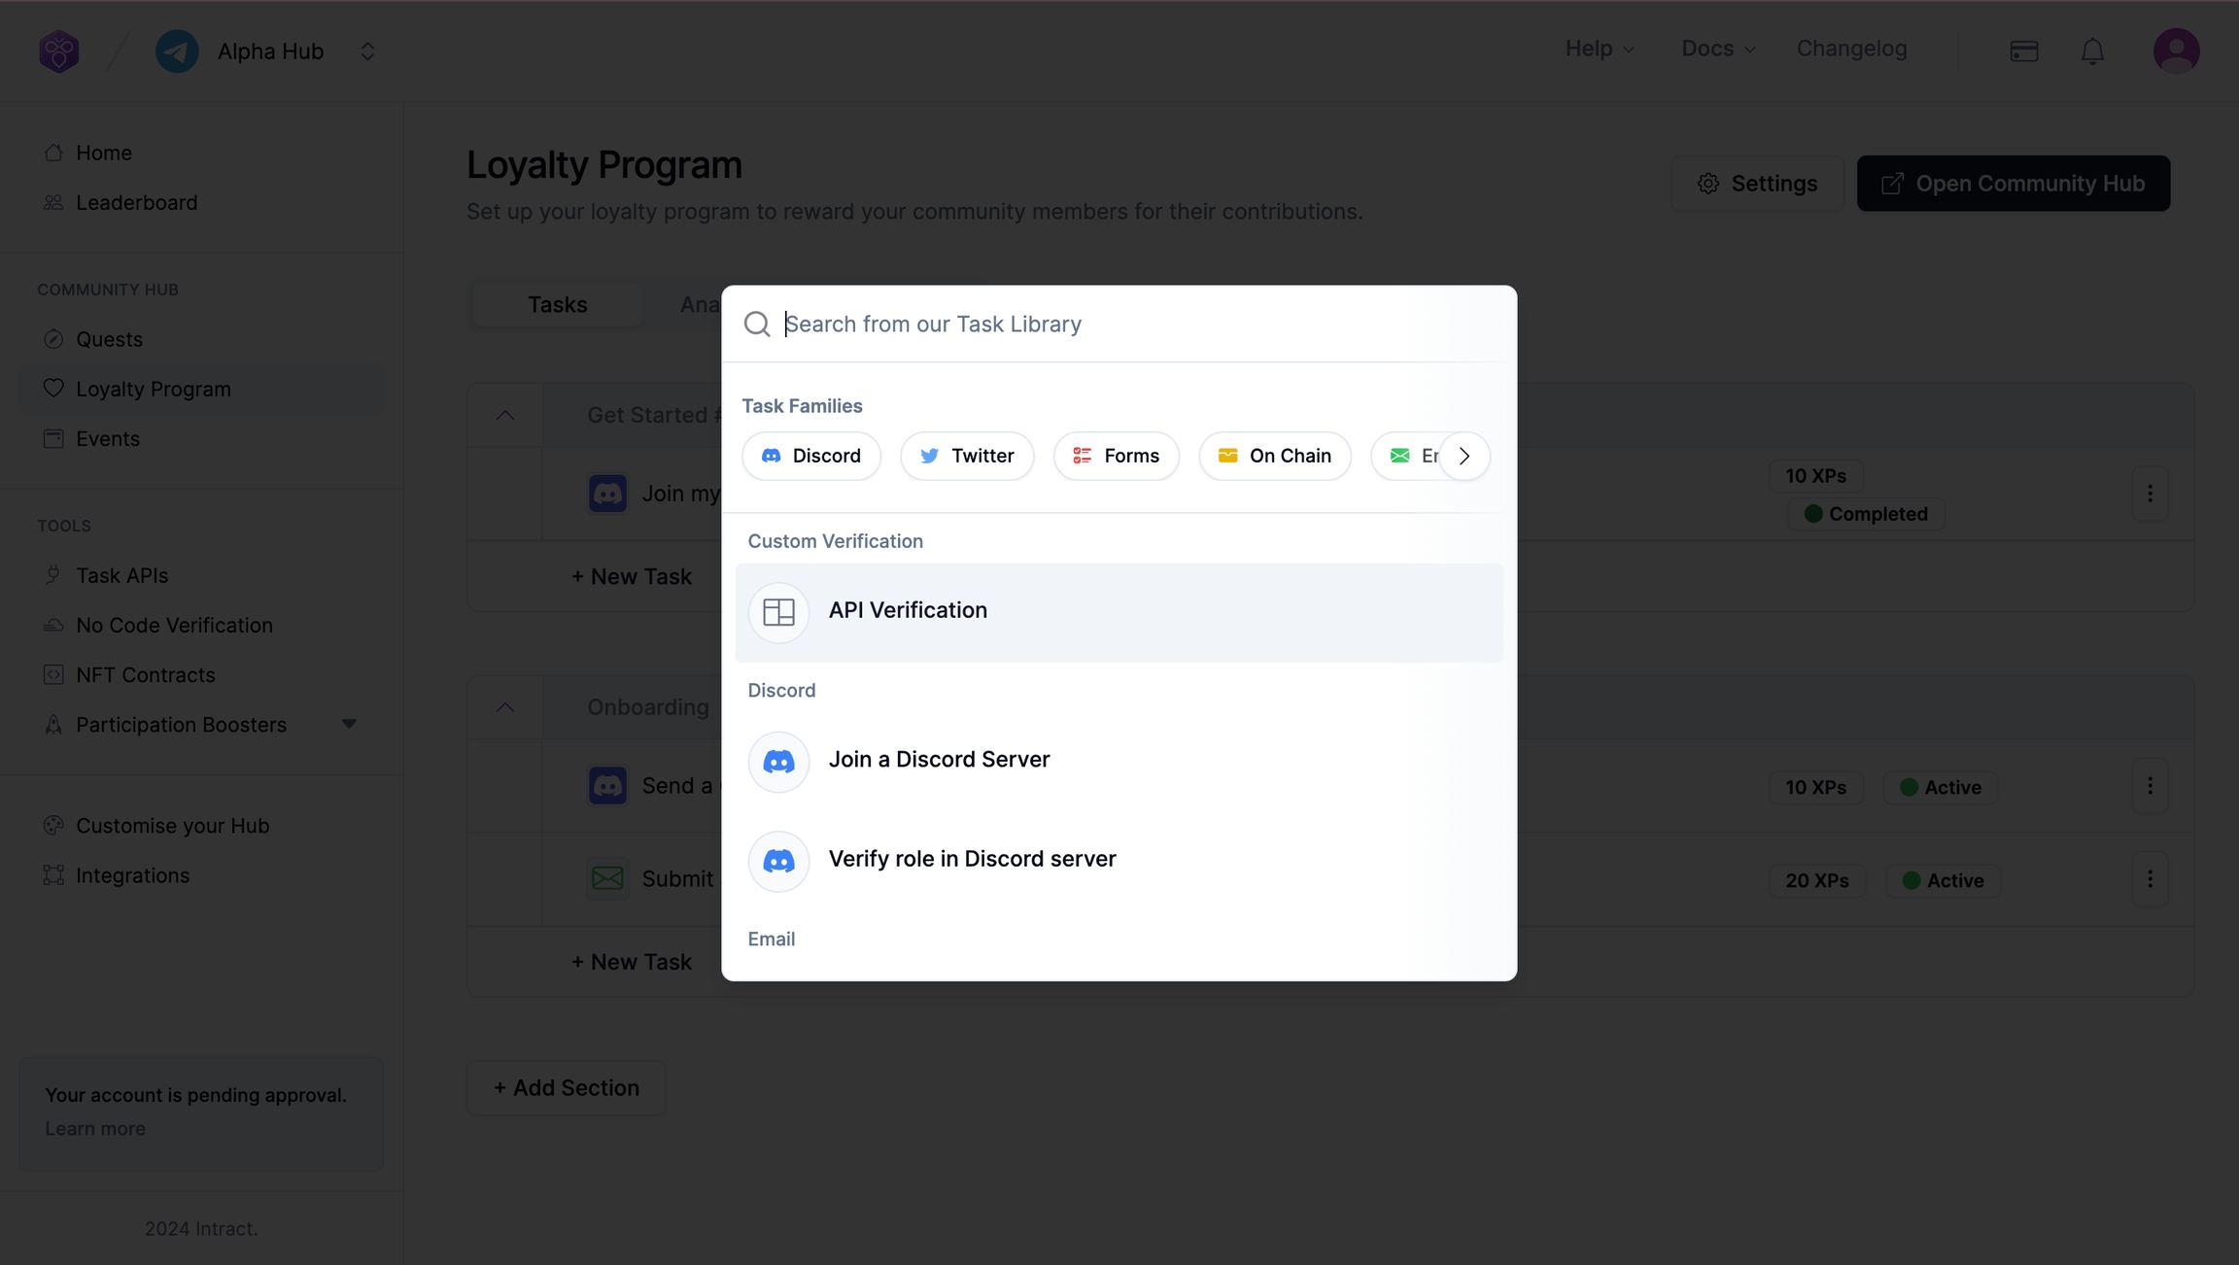The image size is (2239, 1265).
Task: Switch to the Tasks tab
Action: tap(557, 304)
